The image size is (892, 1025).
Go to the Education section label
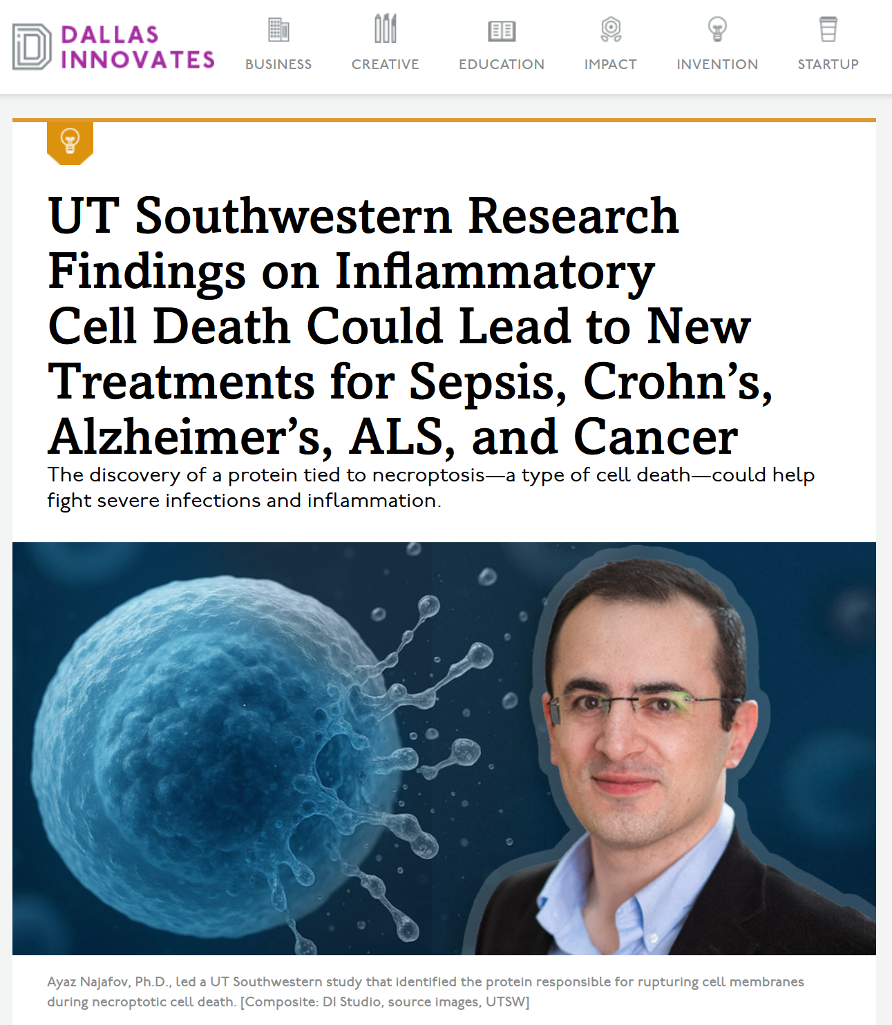pyautogui.click(x=502, y=64)
